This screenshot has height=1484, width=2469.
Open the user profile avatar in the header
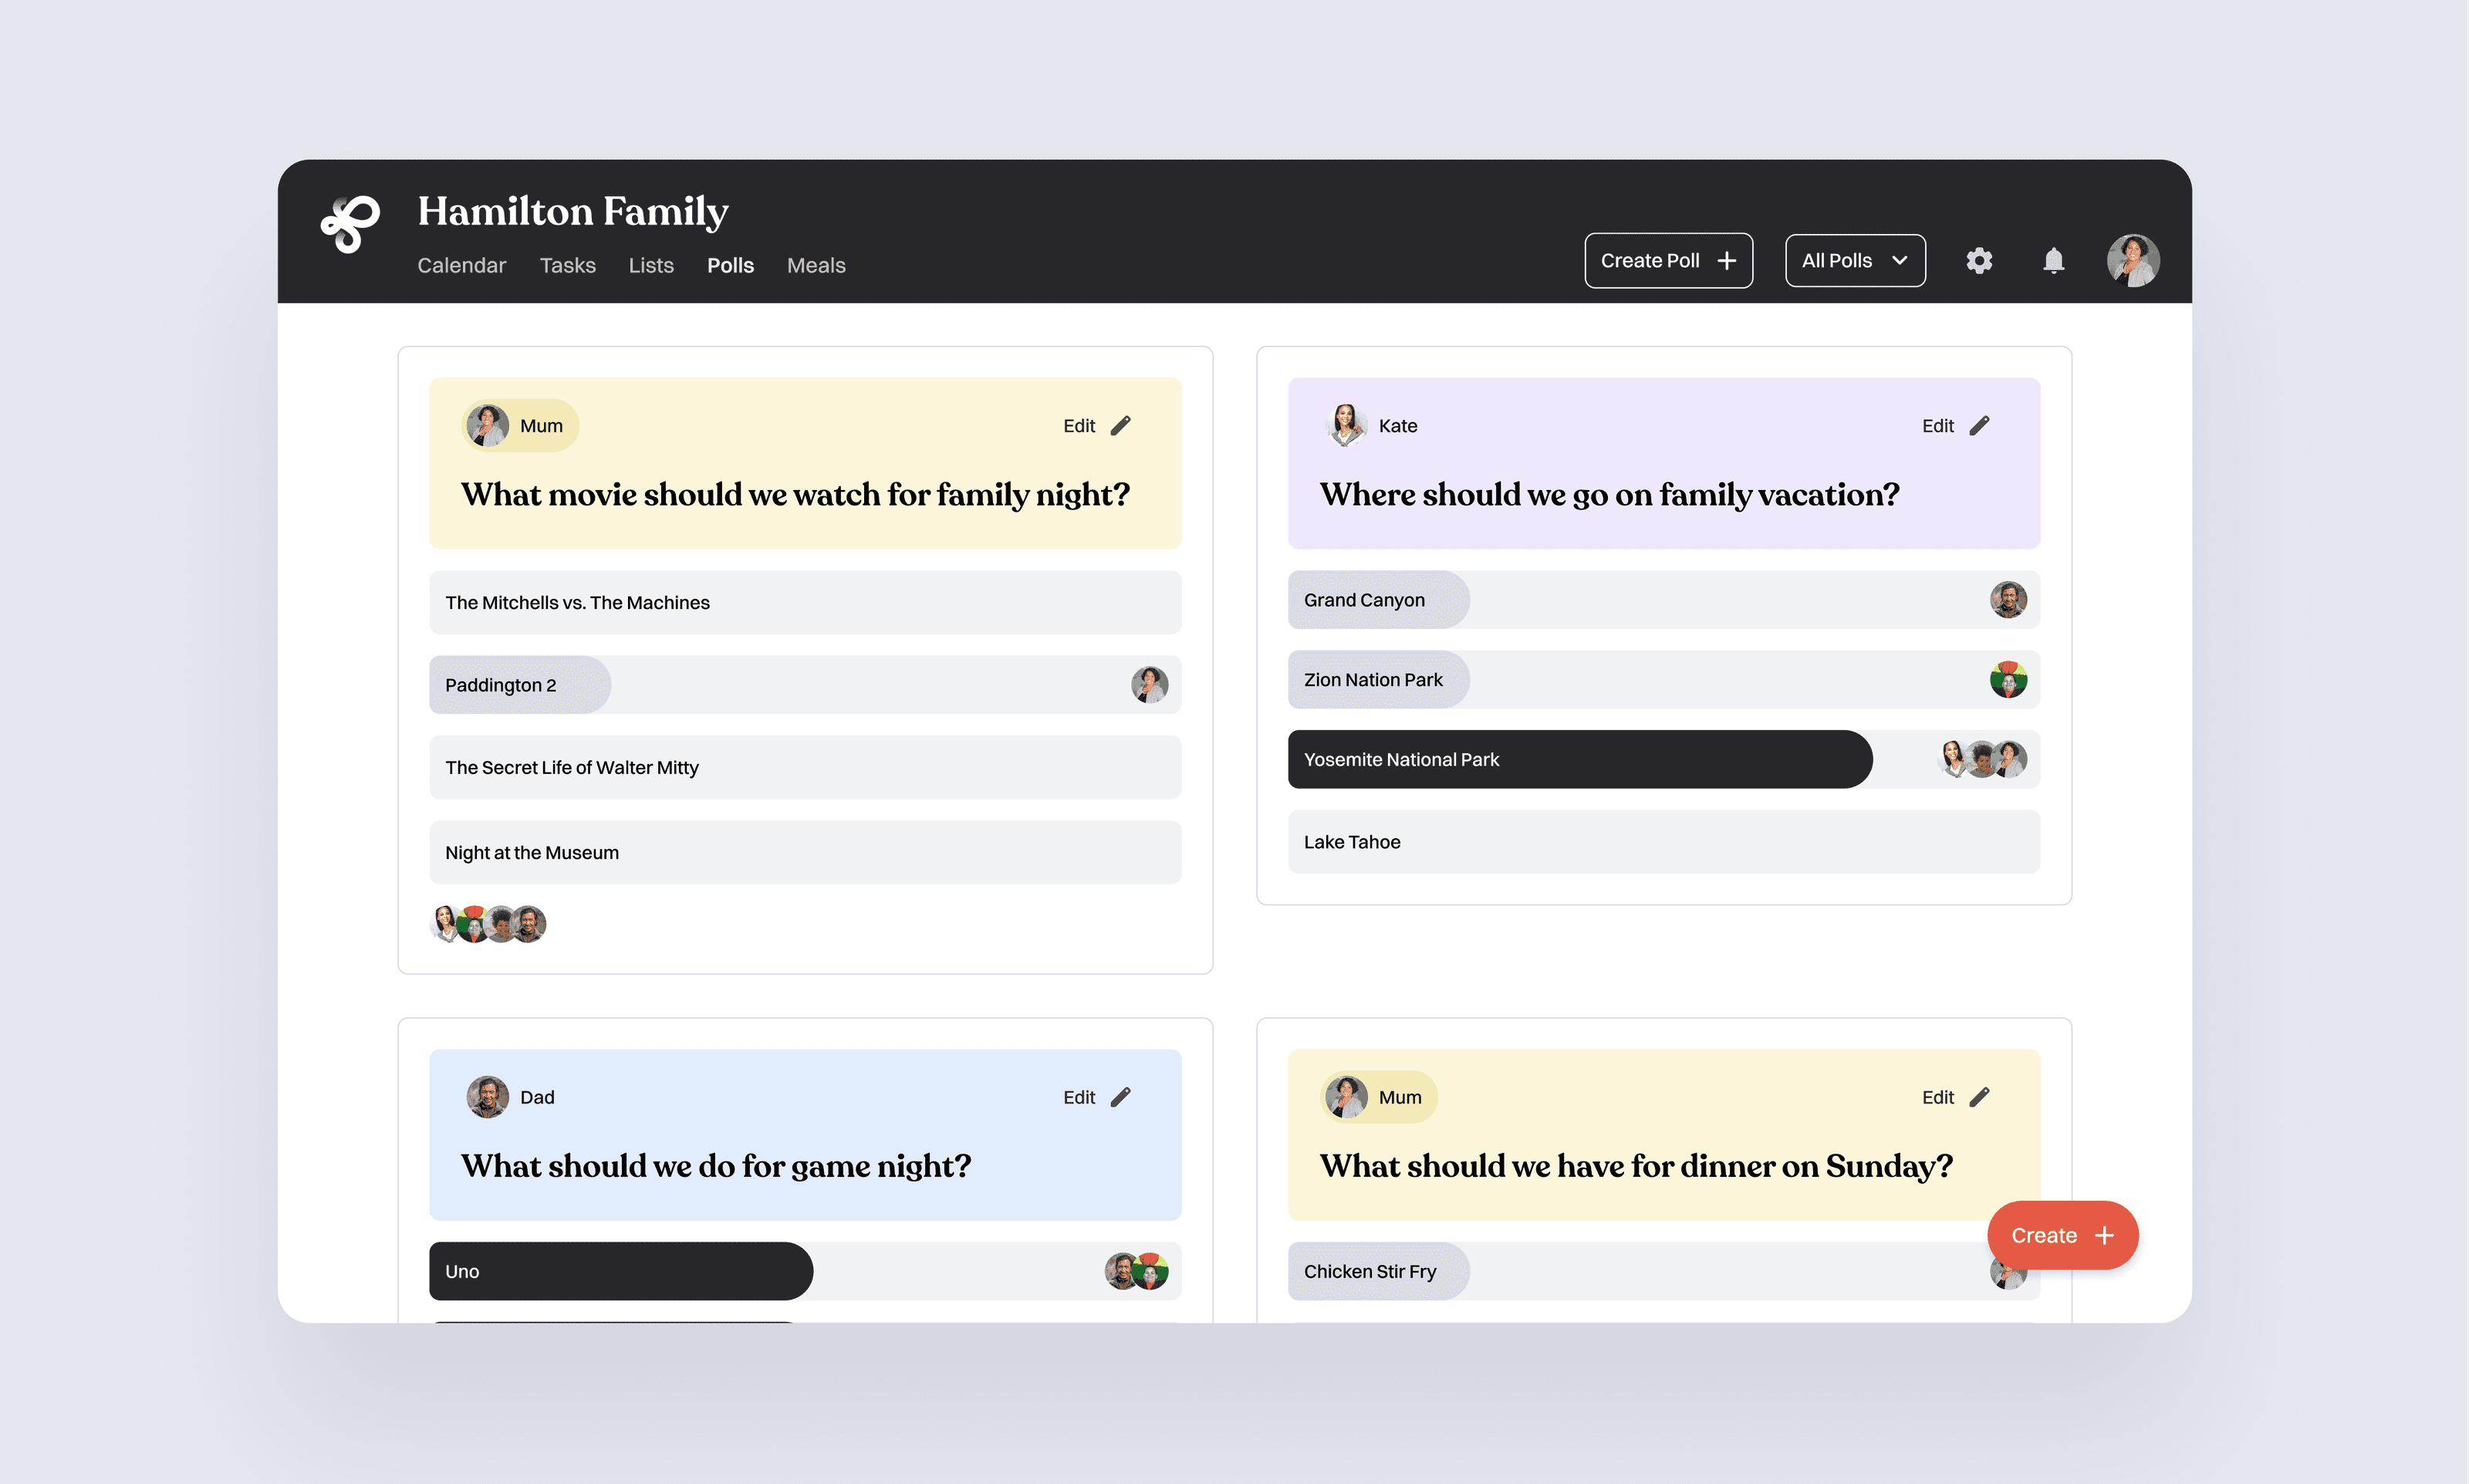tap(2133, 261)
